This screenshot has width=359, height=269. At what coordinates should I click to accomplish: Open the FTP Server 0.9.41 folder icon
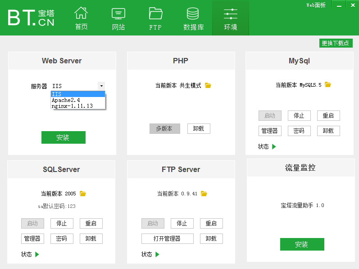[x=204, y=194]
